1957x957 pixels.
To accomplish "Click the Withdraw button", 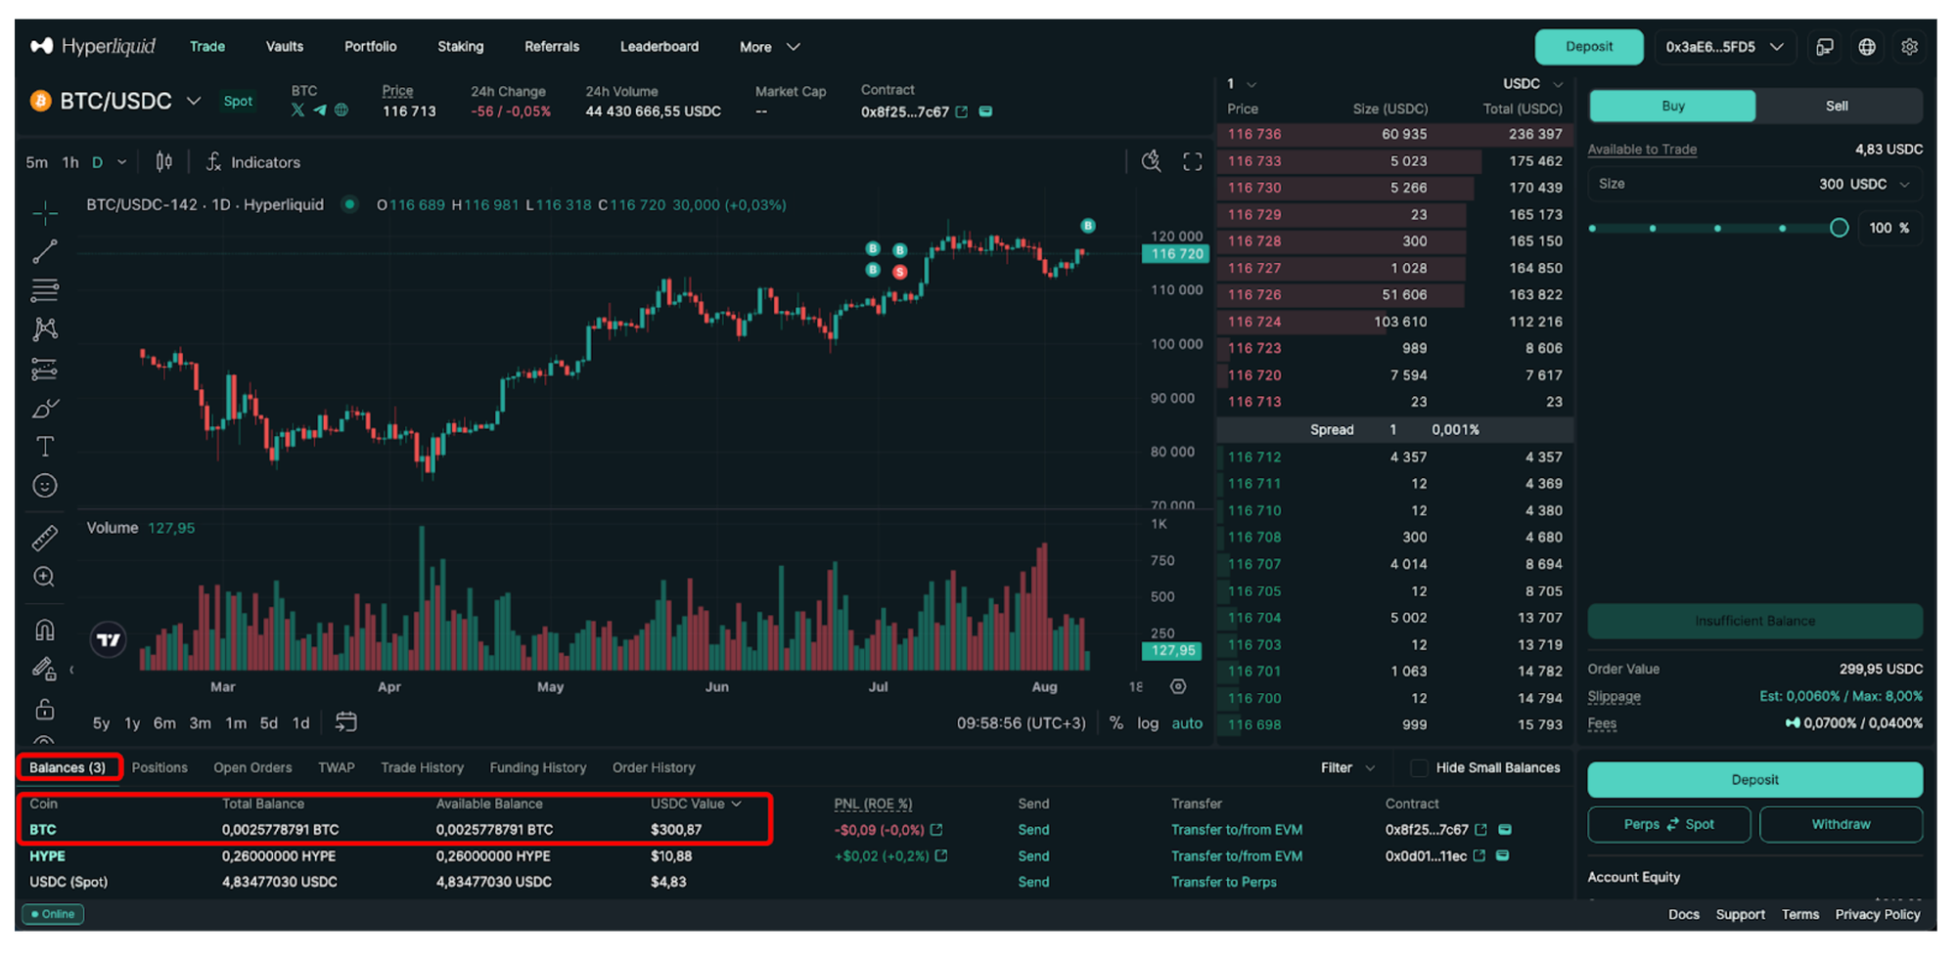I will coord(1840,825).
